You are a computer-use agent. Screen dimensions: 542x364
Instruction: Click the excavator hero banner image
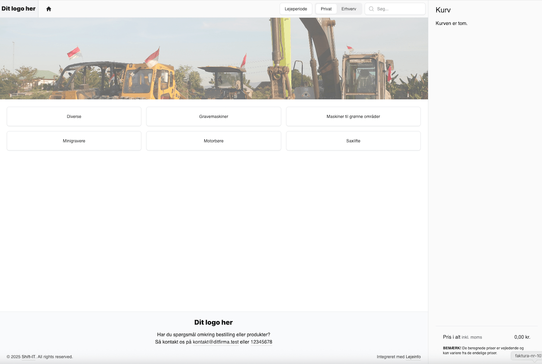[214, 58]
